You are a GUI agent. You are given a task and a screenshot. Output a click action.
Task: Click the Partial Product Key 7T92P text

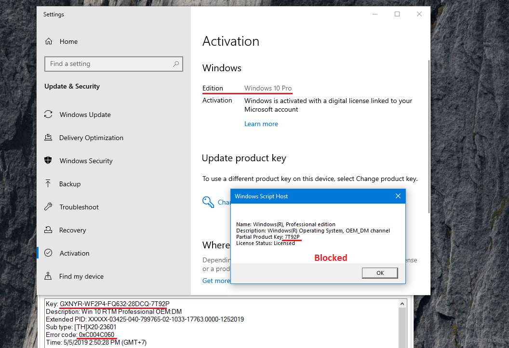tap(268, 237)
